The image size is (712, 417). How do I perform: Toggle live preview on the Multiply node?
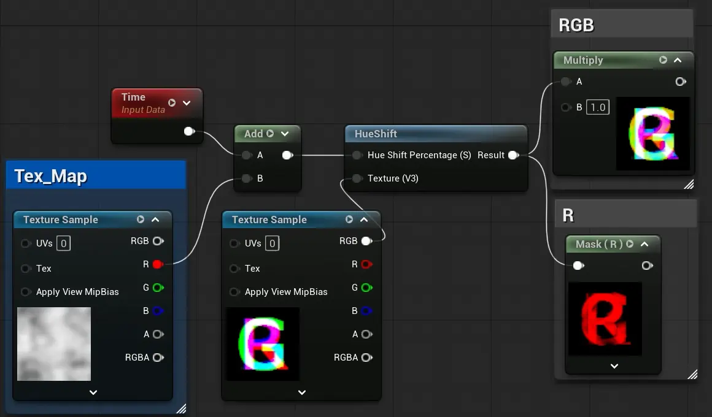point(663,60)
